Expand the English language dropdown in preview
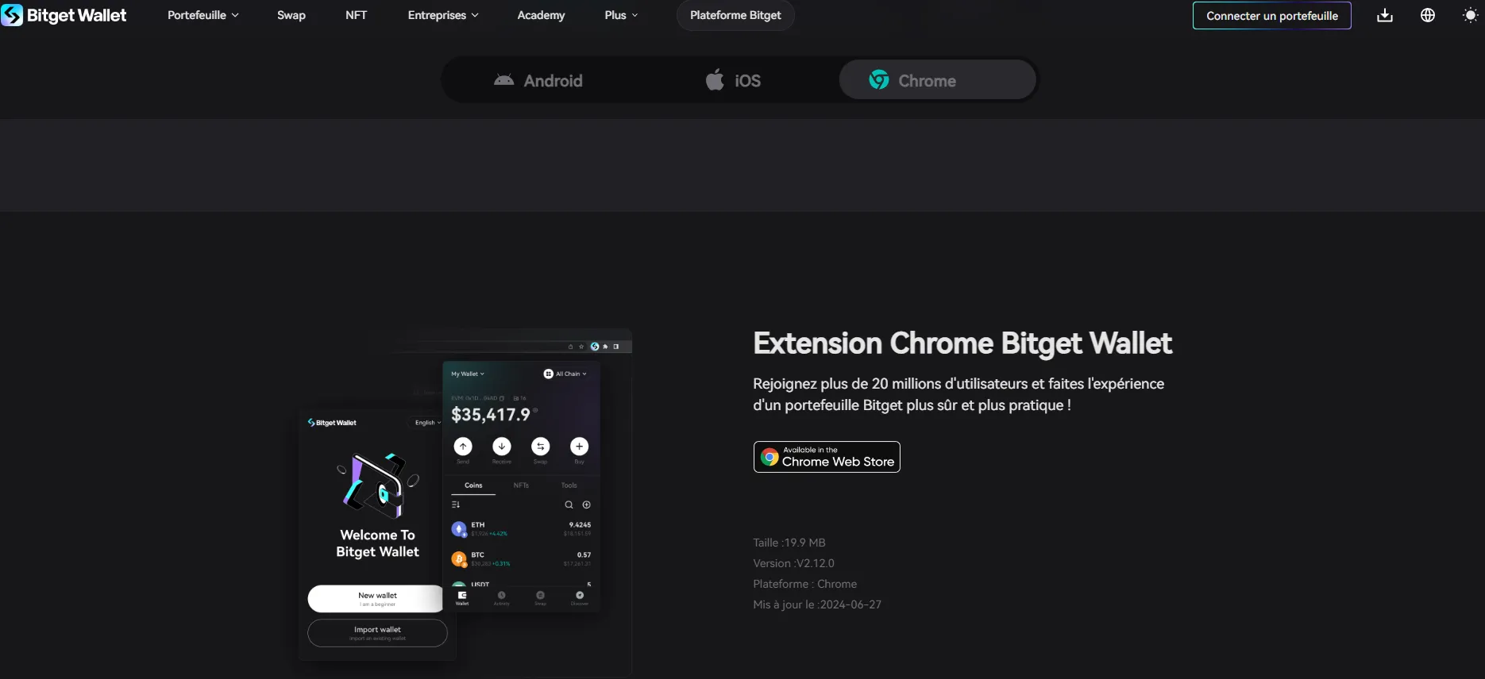The height and width of the screenshot is (679, 1485). point(428,423)
